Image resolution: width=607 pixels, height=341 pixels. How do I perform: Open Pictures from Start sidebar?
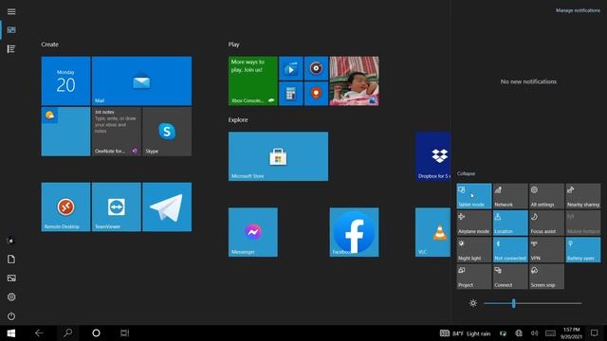tap(11, 278)
